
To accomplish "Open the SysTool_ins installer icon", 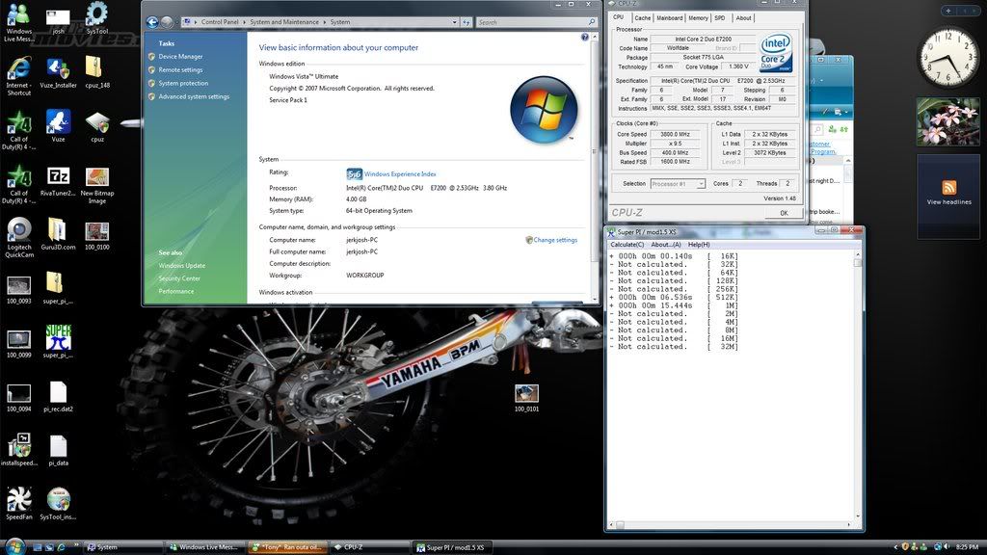I will point(58,503).
